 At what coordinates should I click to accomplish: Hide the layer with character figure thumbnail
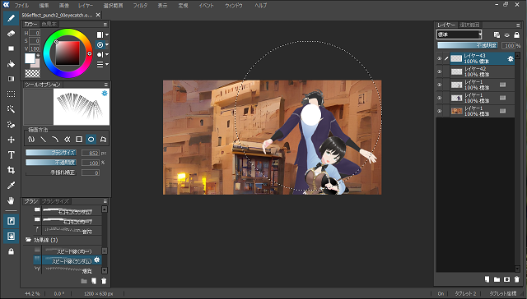439,98
